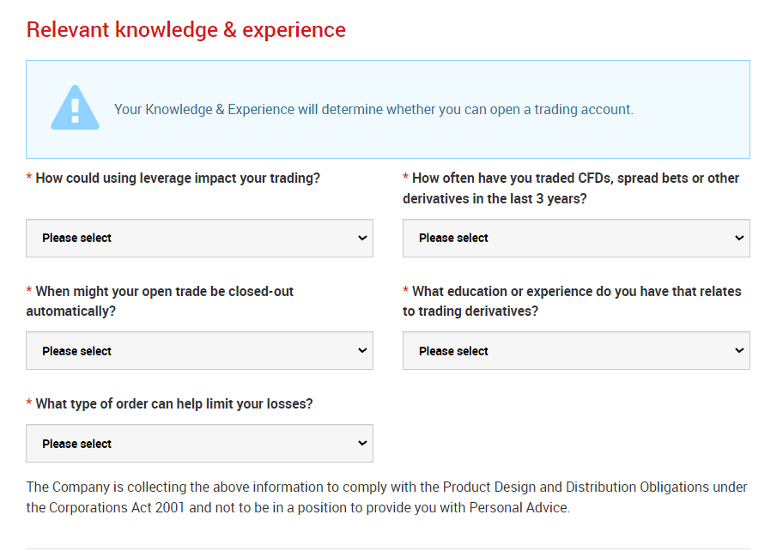Open the leverage impact 'Please select' dropdown

(x=199, y=238)
